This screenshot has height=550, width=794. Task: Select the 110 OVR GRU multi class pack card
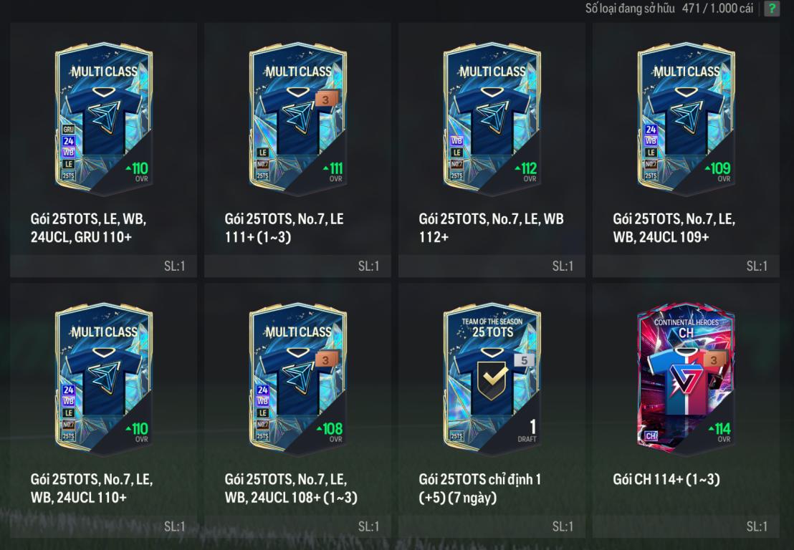pyautogui.click(x=104, y=119)
